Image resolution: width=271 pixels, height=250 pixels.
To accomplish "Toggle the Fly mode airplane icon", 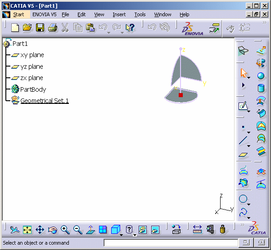I will click(14, 230).
